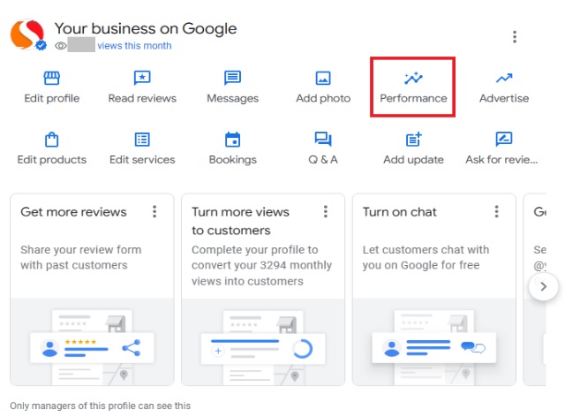
Task: Open the Edit services list icon
Action: coord(142,140)
